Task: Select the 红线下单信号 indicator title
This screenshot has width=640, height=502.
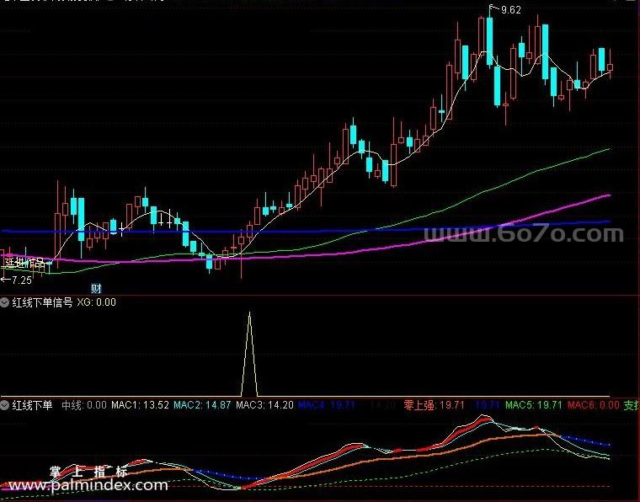Action: 42,302
